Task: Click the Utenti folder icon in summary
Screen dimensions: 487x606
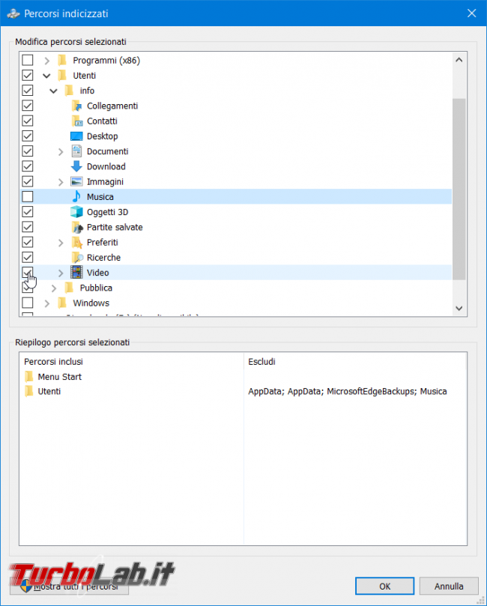Action: pyautogui.click(x=29, y=391)
